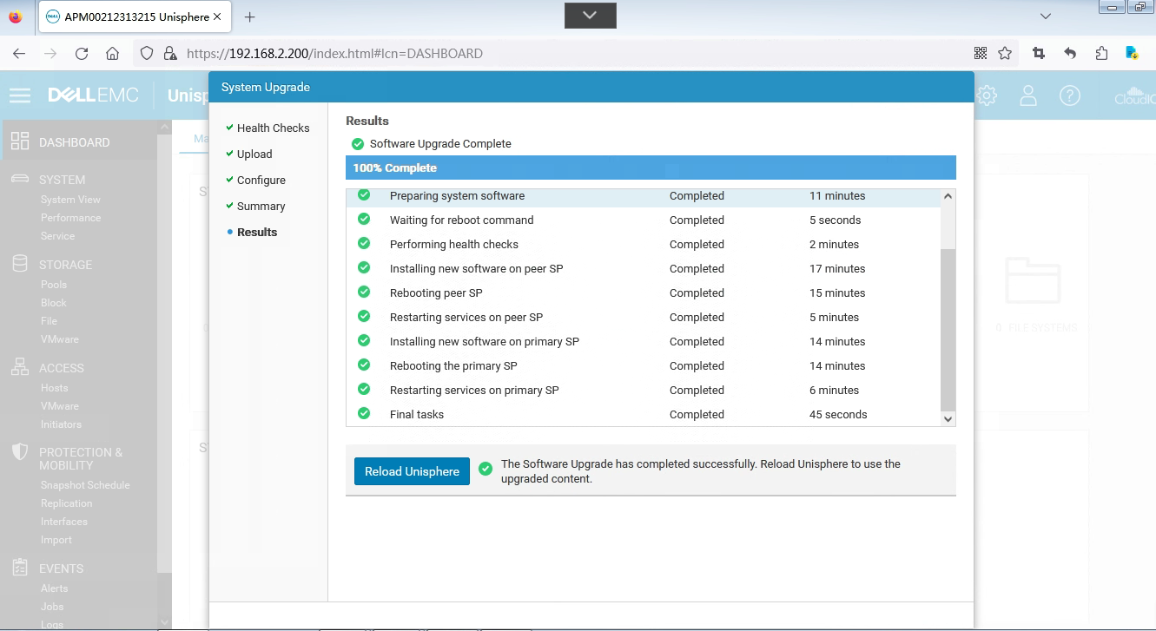This screenshot has width=1156, height=631.
Task: Select the APM00212313215 Unisphere tab
Action: pyautogui.click(x=135, y=16)
